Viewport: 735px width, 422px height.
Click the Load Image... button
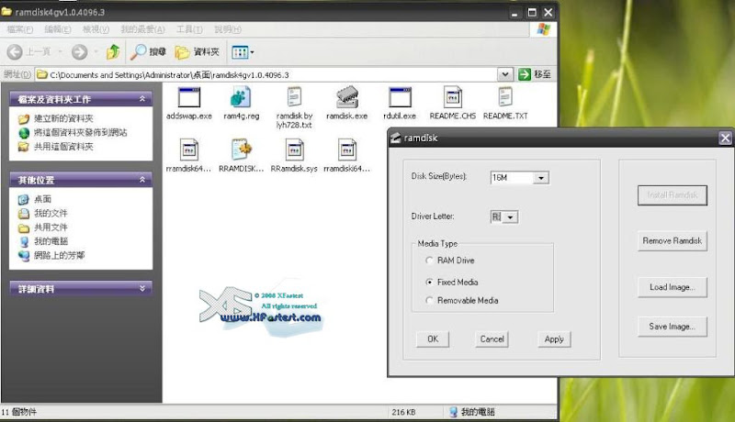[x=673, y=287]
